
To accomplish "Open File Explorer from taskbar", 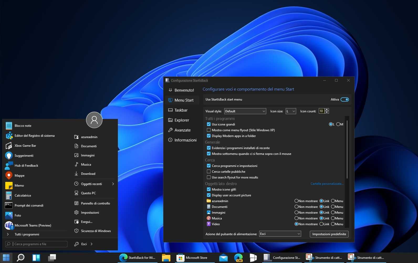I will coord(166,258).
